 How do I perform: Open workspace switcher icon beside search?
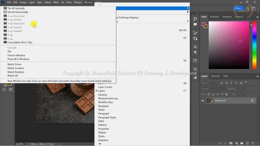coord(253,8)
